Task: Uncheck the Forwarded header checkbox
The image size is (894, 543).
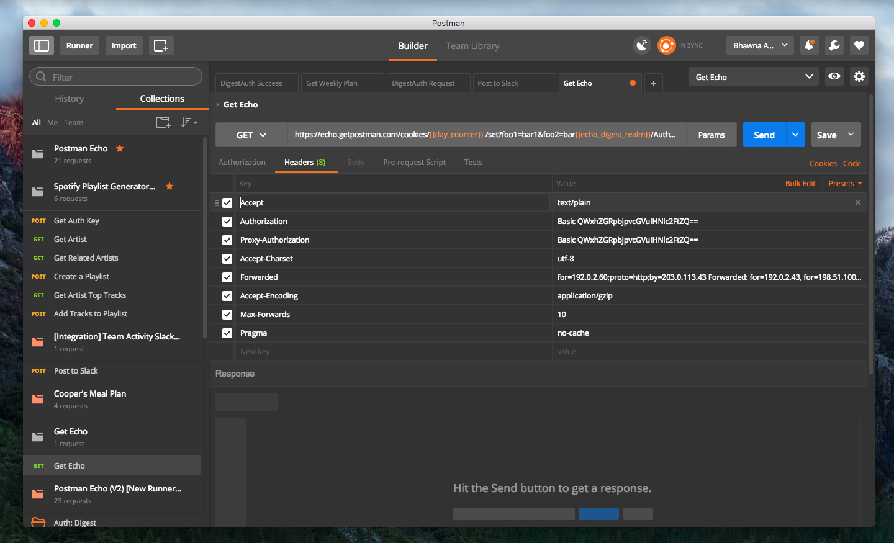Action: [227, 277]
